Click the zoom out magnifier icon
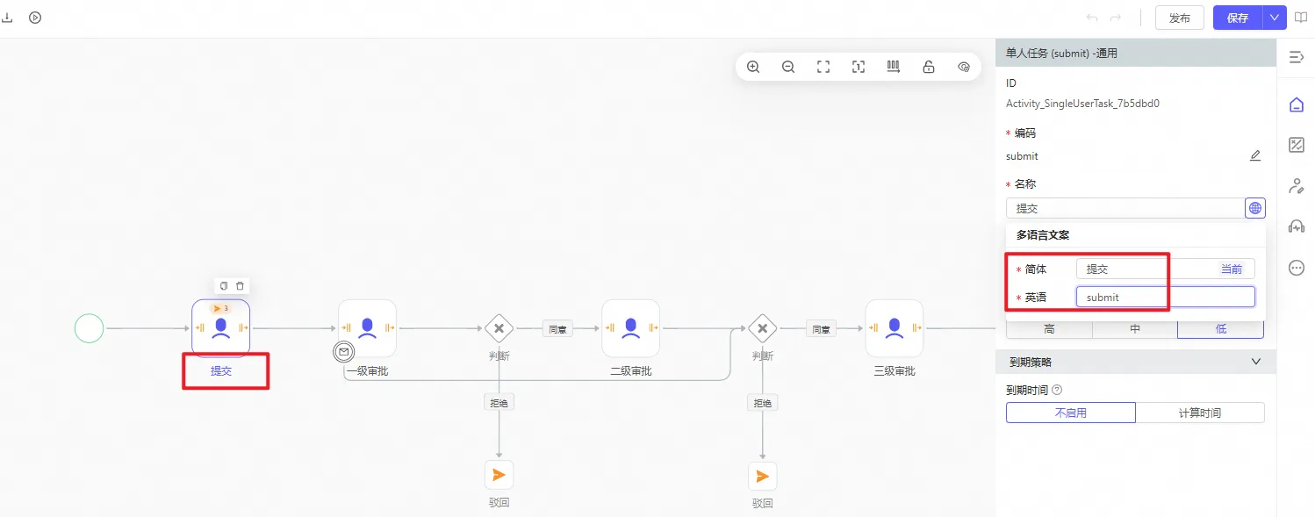 point(788,67)
